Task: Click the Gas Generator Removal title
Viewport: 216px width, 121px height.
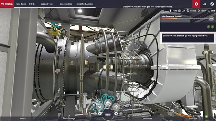Action: (x=172, y=16)
